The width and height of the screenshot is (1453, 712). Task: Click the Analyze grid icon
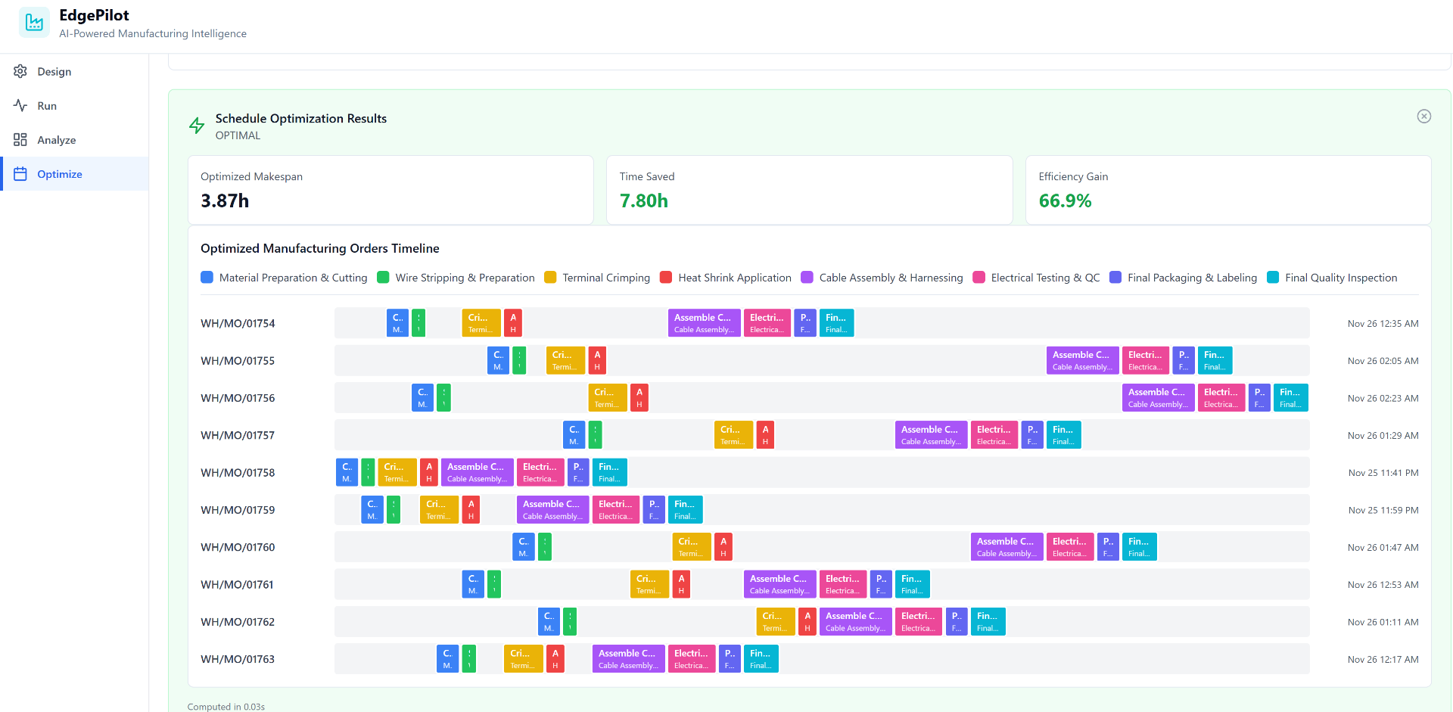click(x=20, y=140)
